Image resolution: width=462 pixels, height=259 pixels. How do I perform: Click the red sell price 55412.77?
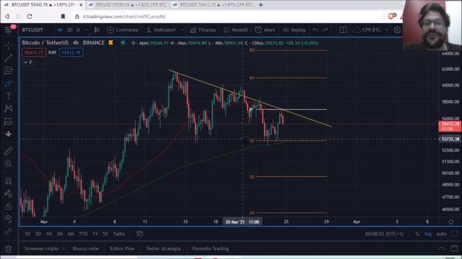point(34,53)
